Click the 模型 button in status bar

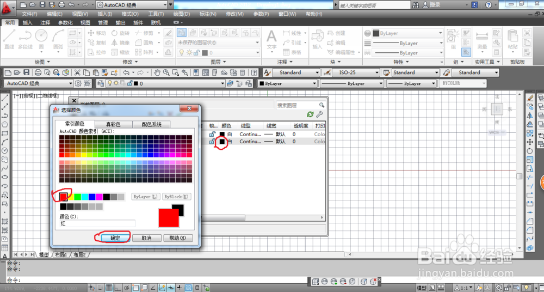tap(422, 288)
